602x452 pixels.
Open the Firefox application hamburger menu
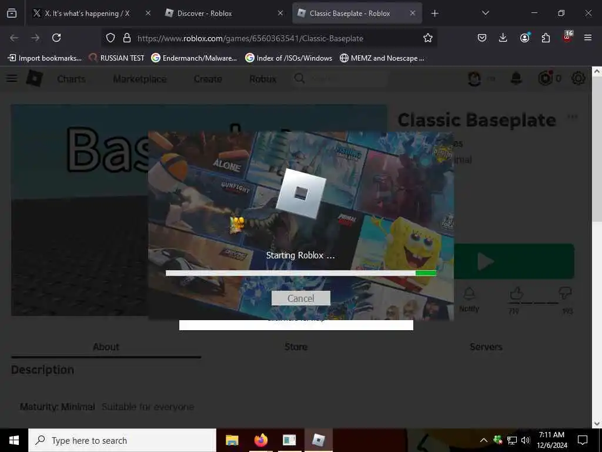[x=588, y=38]
